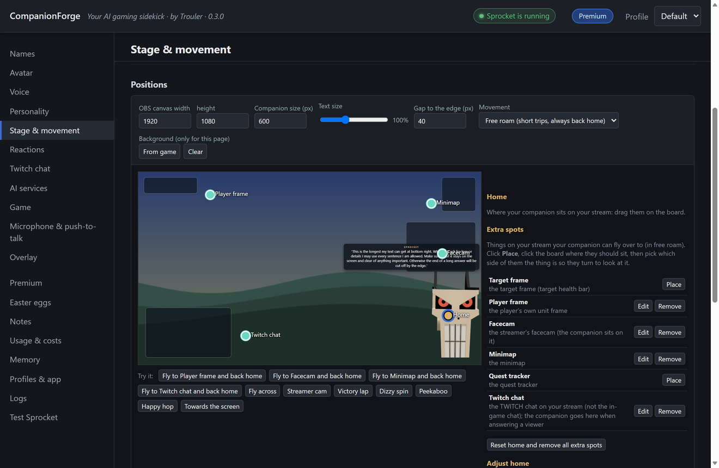Select the Minimap marker dot on the board
Screen dimensions: 719x468
click(431, 204)
